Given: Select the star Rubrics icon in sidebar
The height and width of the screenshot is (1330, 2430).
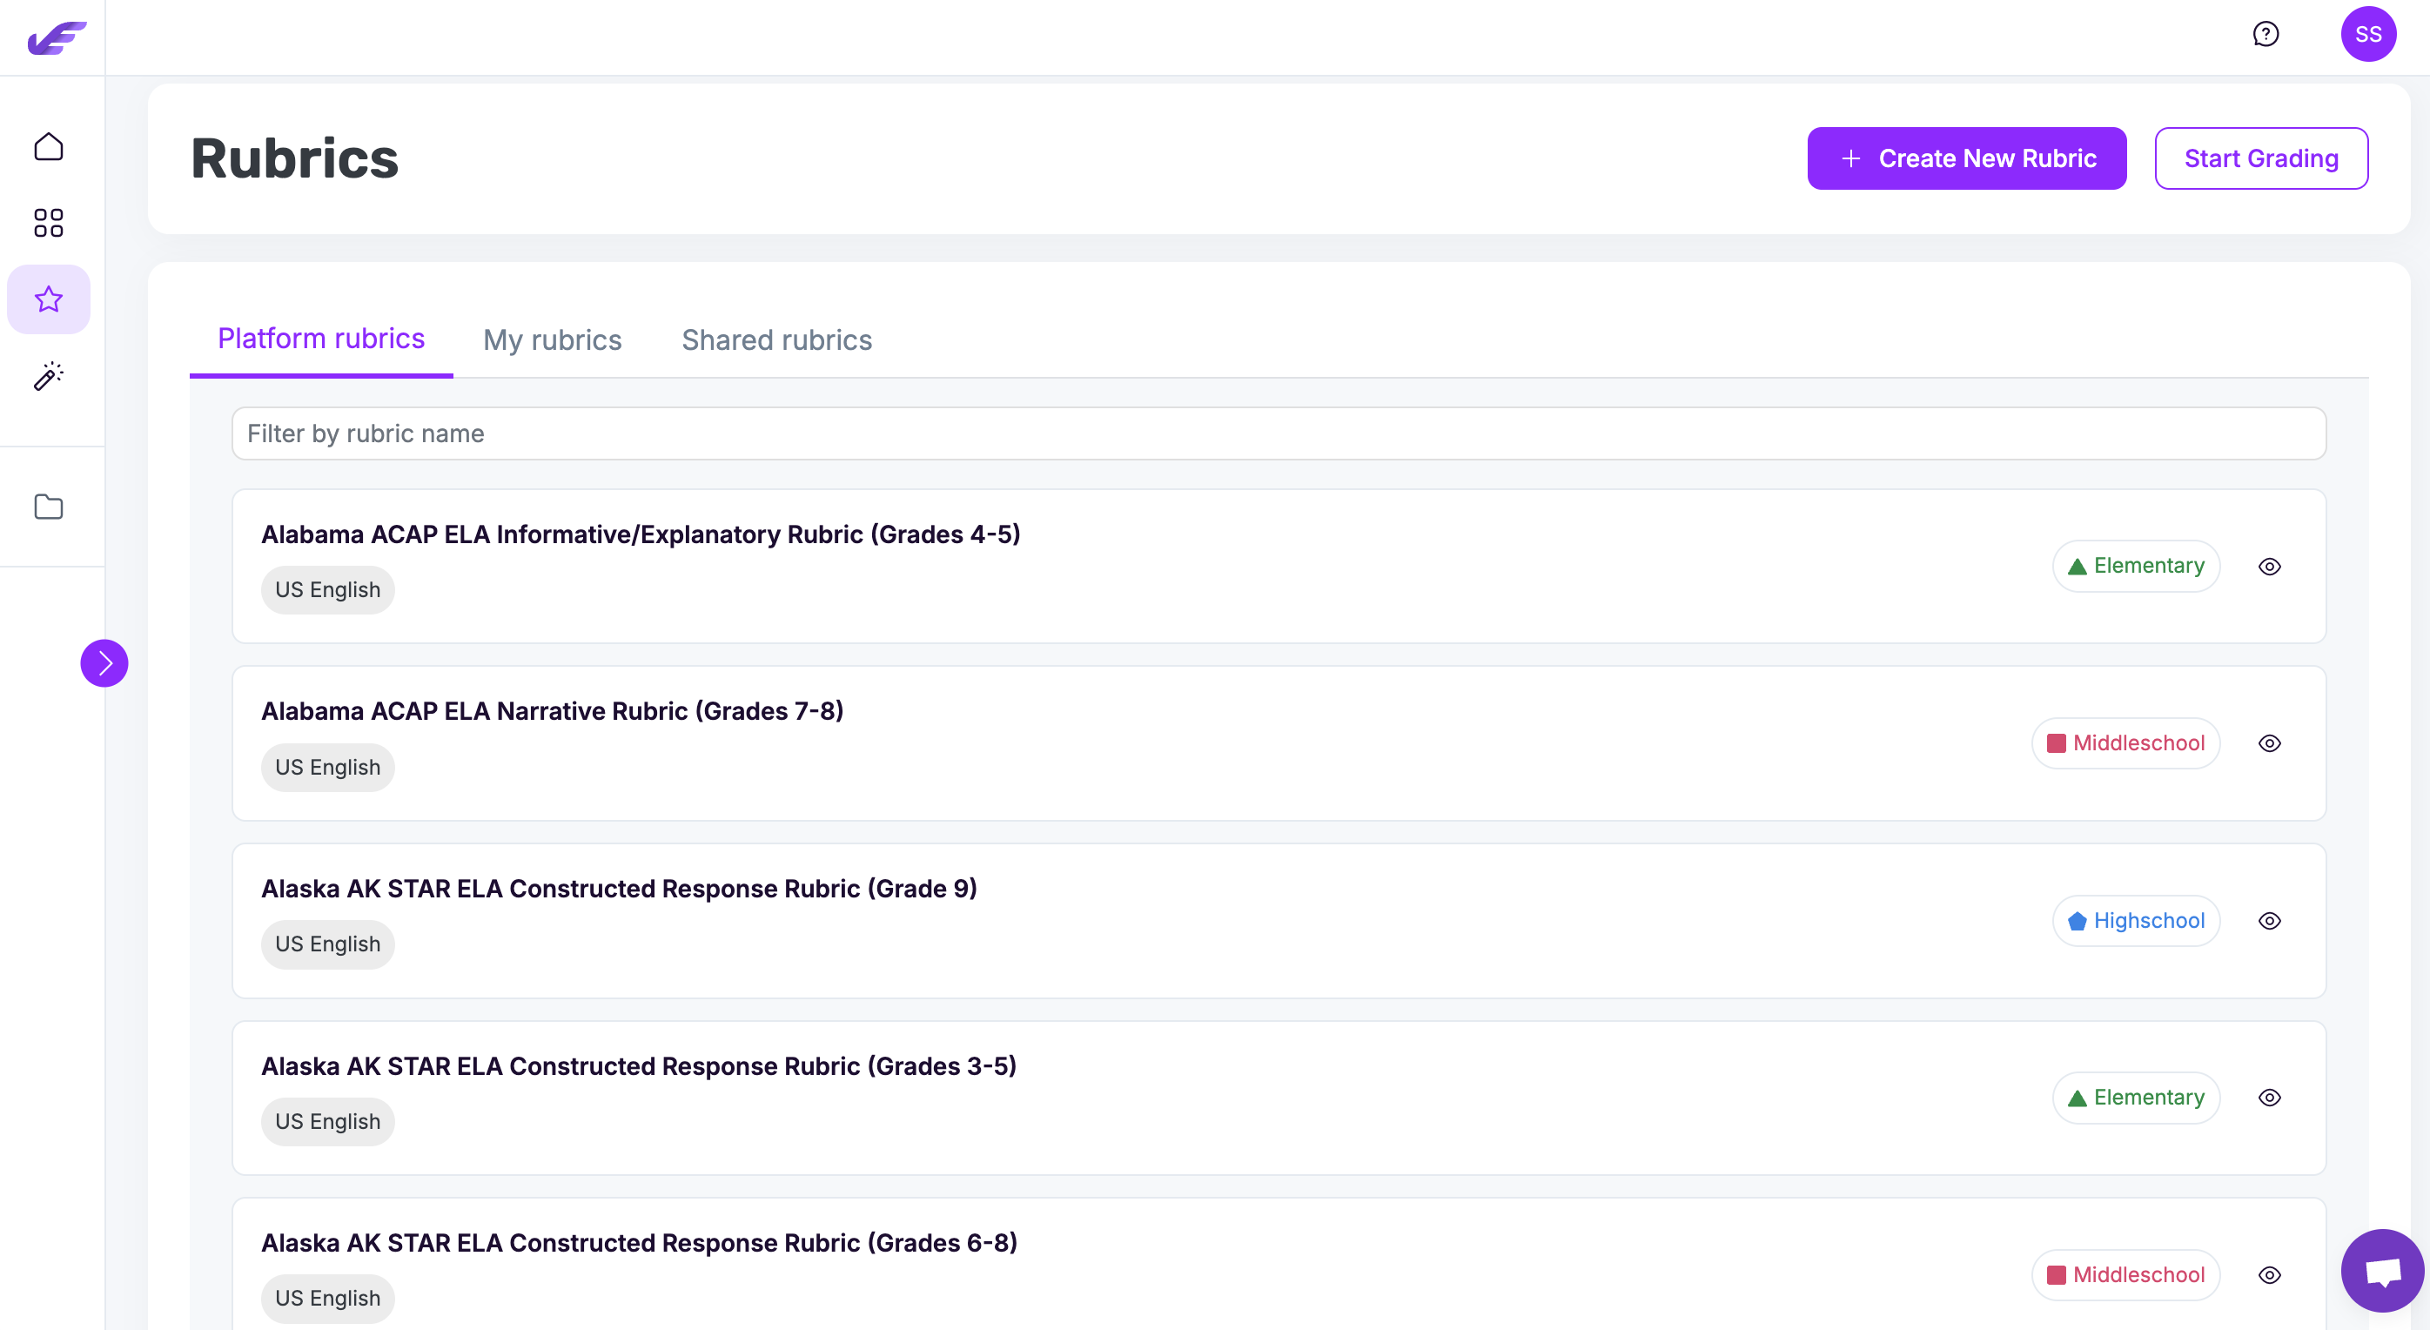Looking at the screenshot, I should pyautogui.click(x=48, y=299).
